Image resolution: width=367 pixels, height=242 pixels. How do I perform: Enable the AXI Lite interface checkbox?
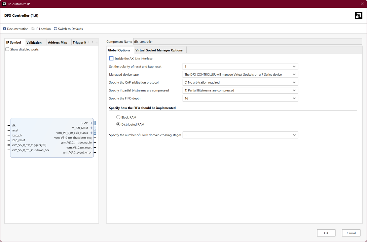point(111,58)
